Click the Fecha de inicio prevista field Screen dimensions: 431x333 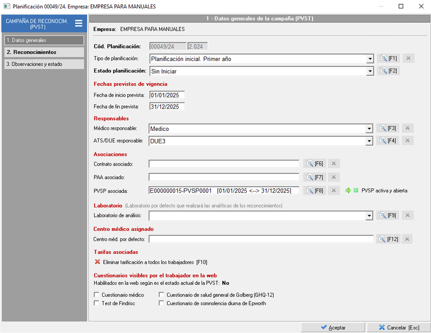coord(166,95)
